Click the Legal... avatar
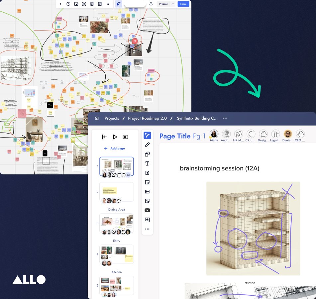The image size is (316, 299). coord(275,134)
